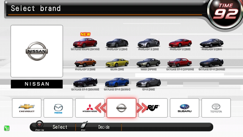Click the NEW badge above Skyline Coupe
243x137 pixels.
point(85,34)
